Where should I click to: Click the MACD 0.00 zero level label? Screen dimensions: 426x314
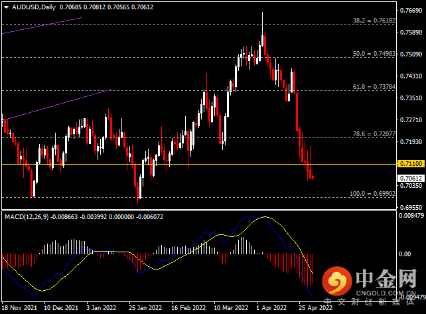pos(405,254)
